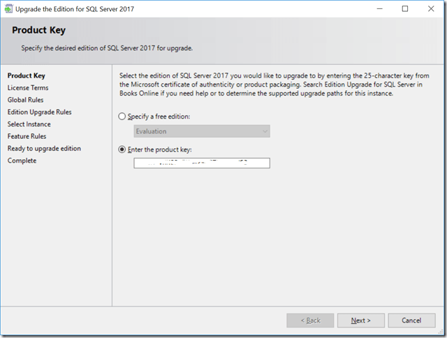This screenshot has height=338, width=447.
Task: Click the 'Specify the desired edition' subtitle text
Action: click(x=107, y=48)
